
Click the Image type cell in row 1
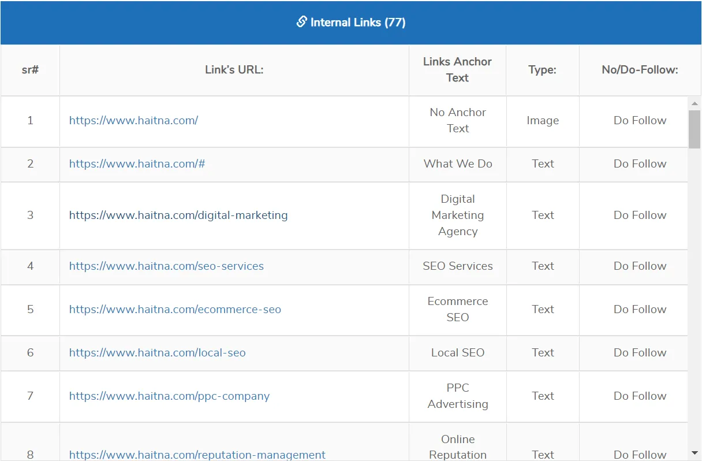(x=543, y=120)
